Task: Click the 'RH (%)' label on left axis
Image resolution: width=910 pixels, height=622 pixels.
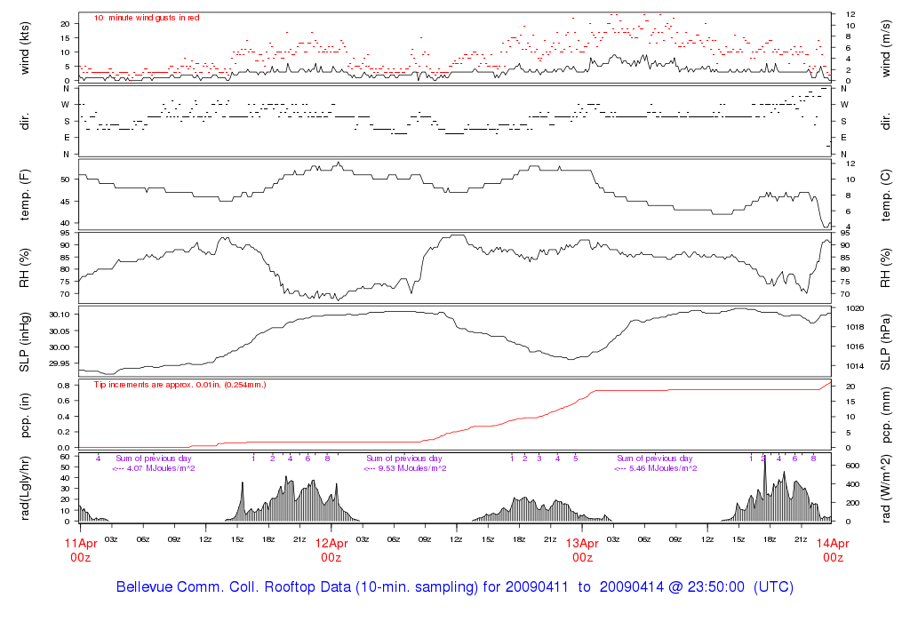Action: tap(24, 268)
